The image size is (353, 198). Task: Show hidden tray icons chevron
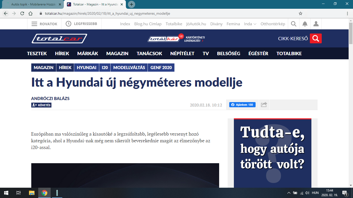[x=289, y=193]
